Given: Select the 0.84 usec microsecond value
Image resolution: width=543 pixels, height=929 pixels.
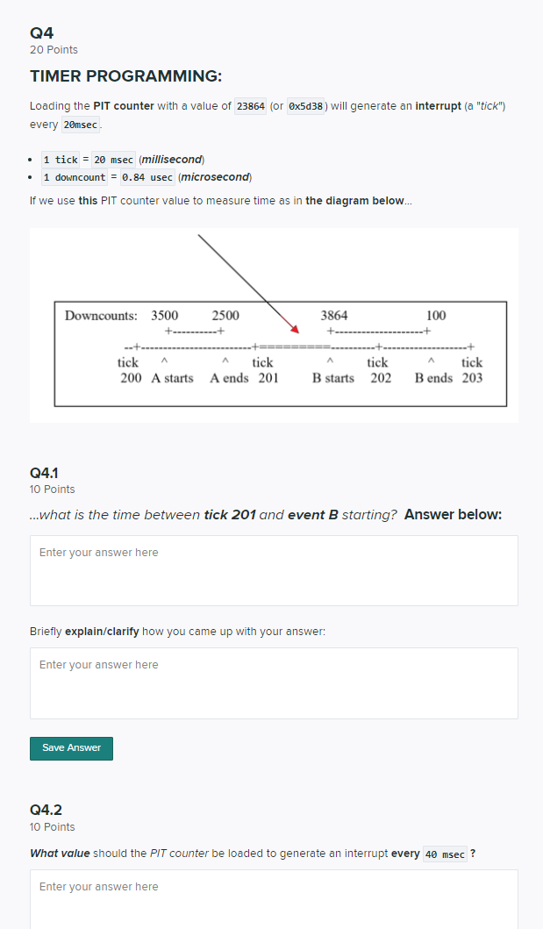Looking at the screenshot, I should click(146, 177).
